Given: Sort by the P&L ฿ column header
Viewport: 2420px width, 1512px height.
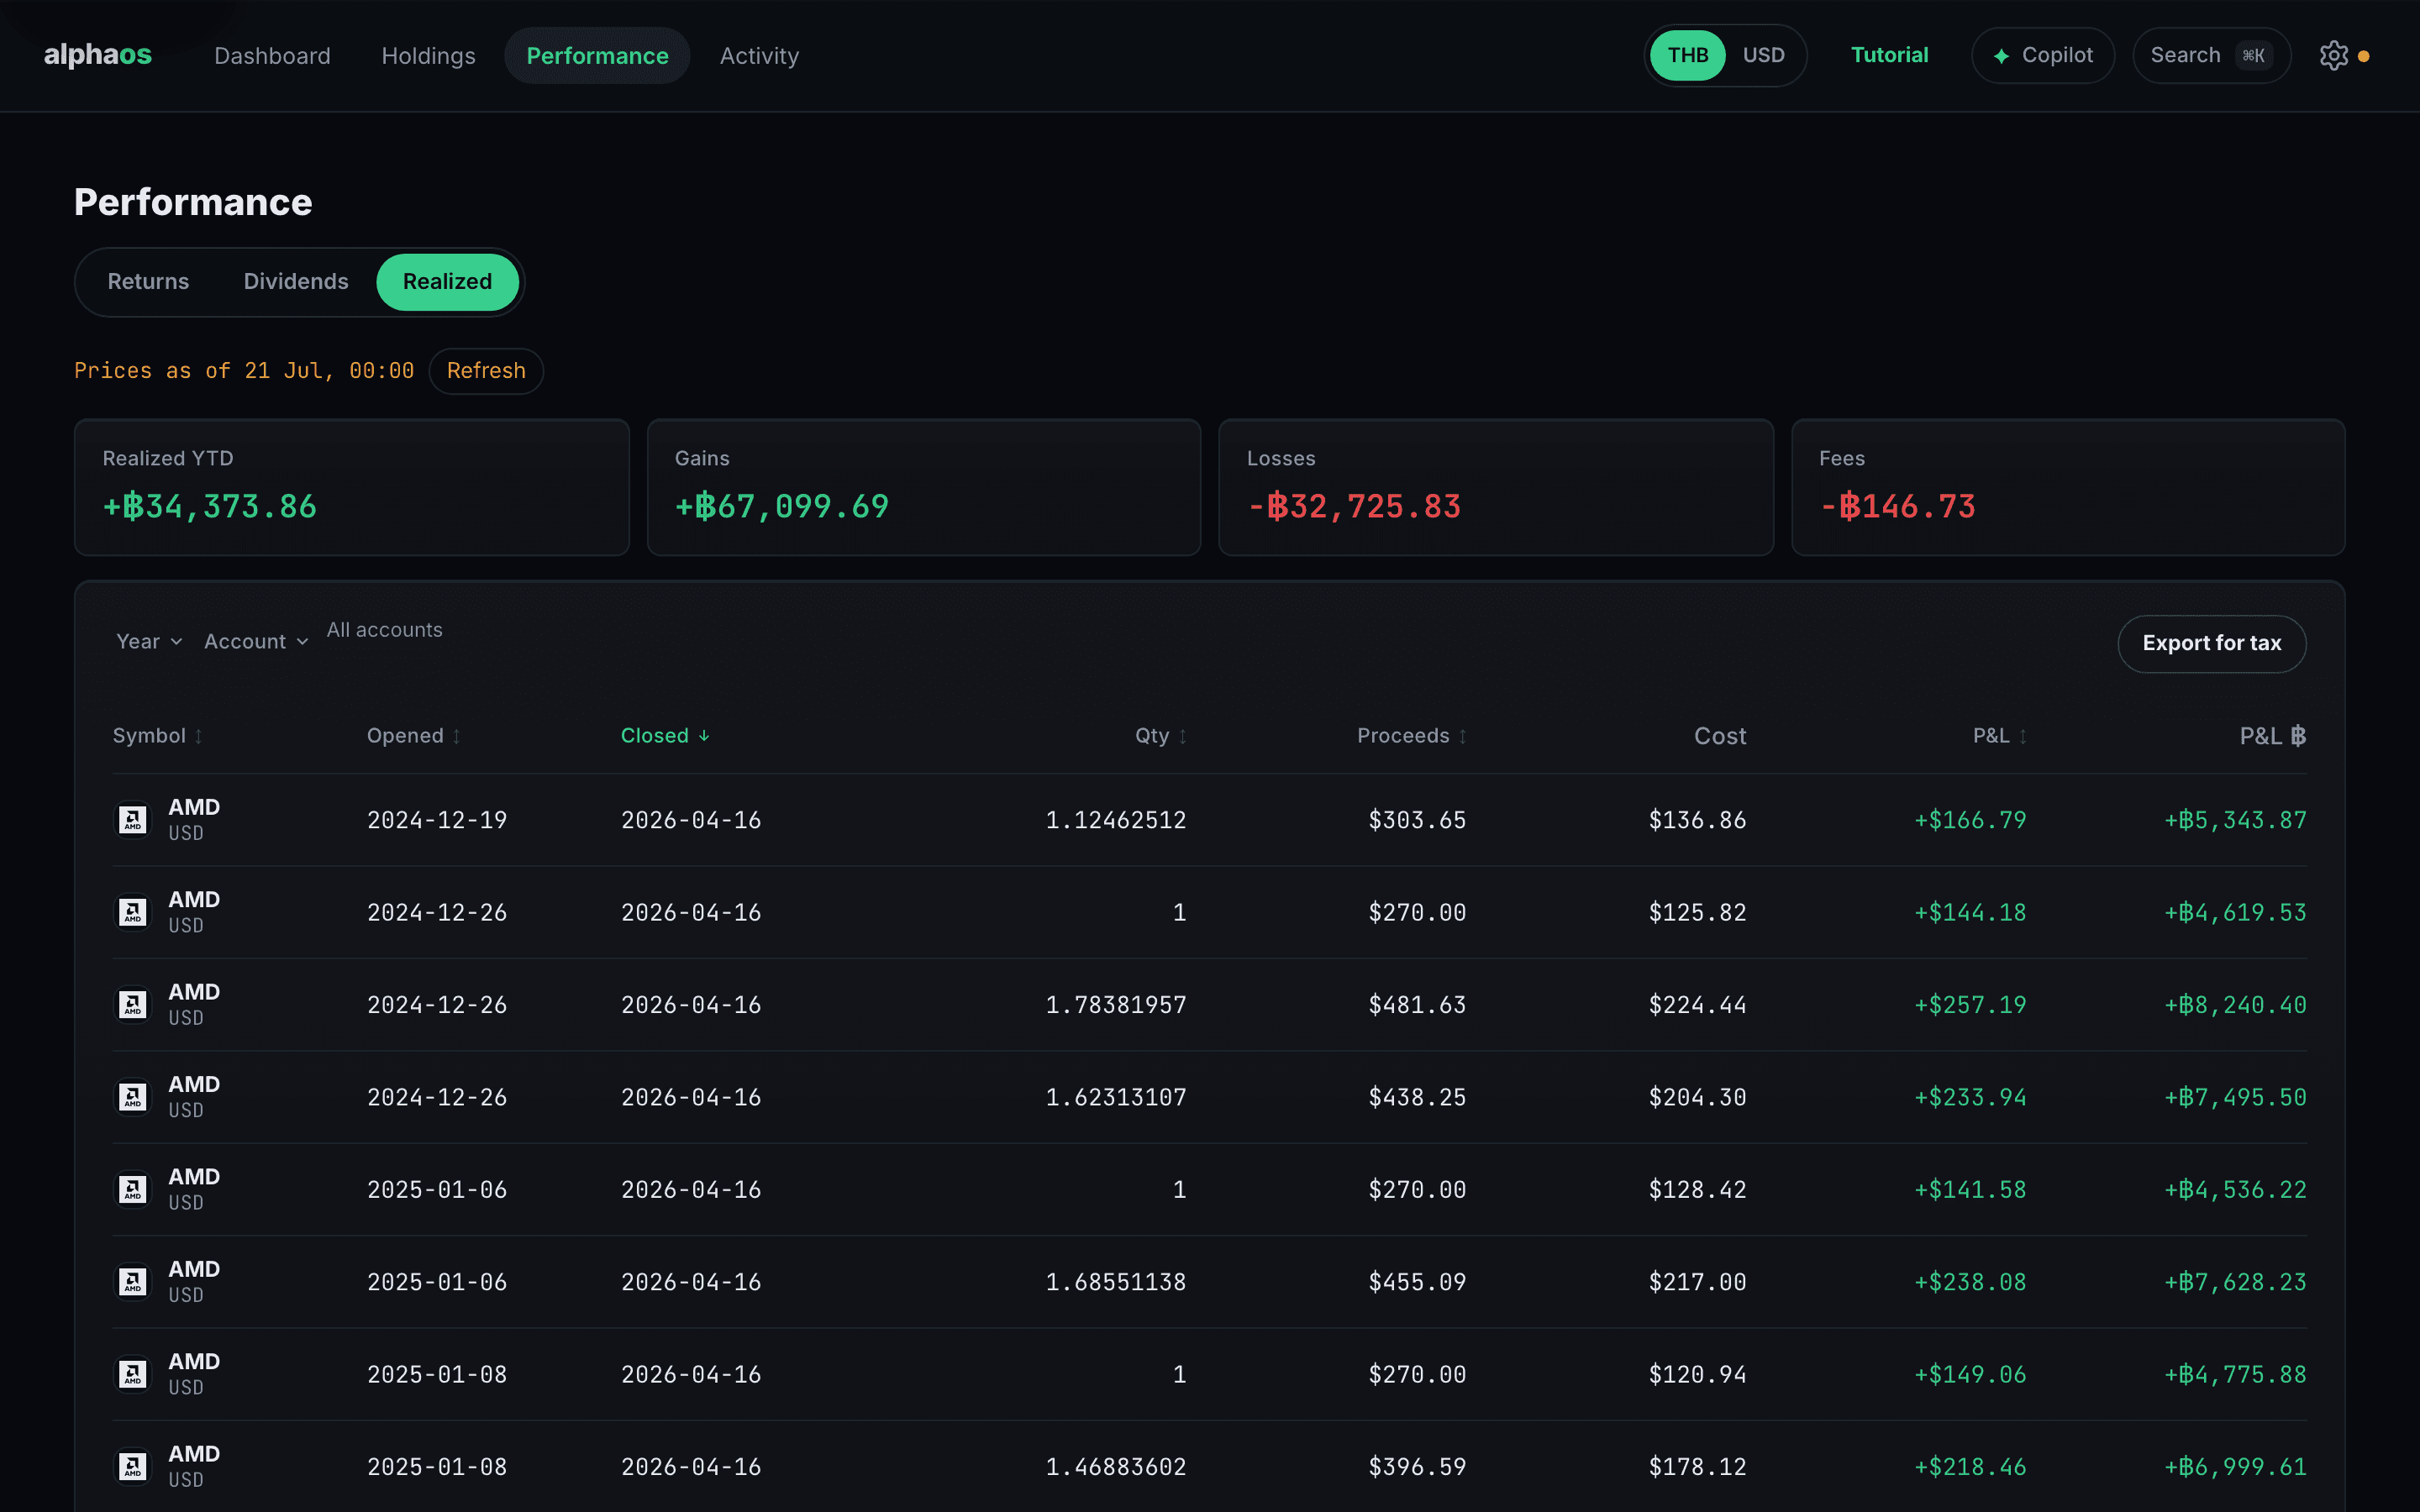Looking at the screenshot, I should pyautogui.click(x=2272, y=736).
